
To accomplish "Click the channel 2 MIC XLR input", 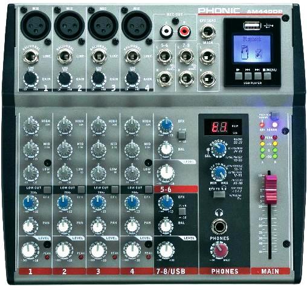I will pyautogui.click(x=69, y=26).
